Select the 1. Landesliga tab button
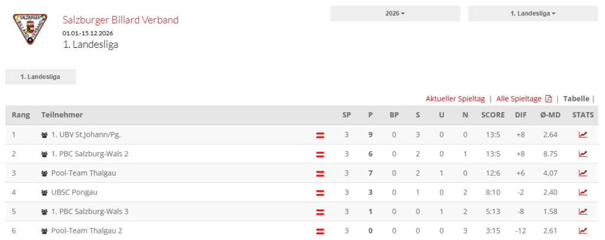This screenshot has height=240, width=605. coord(40,77)
